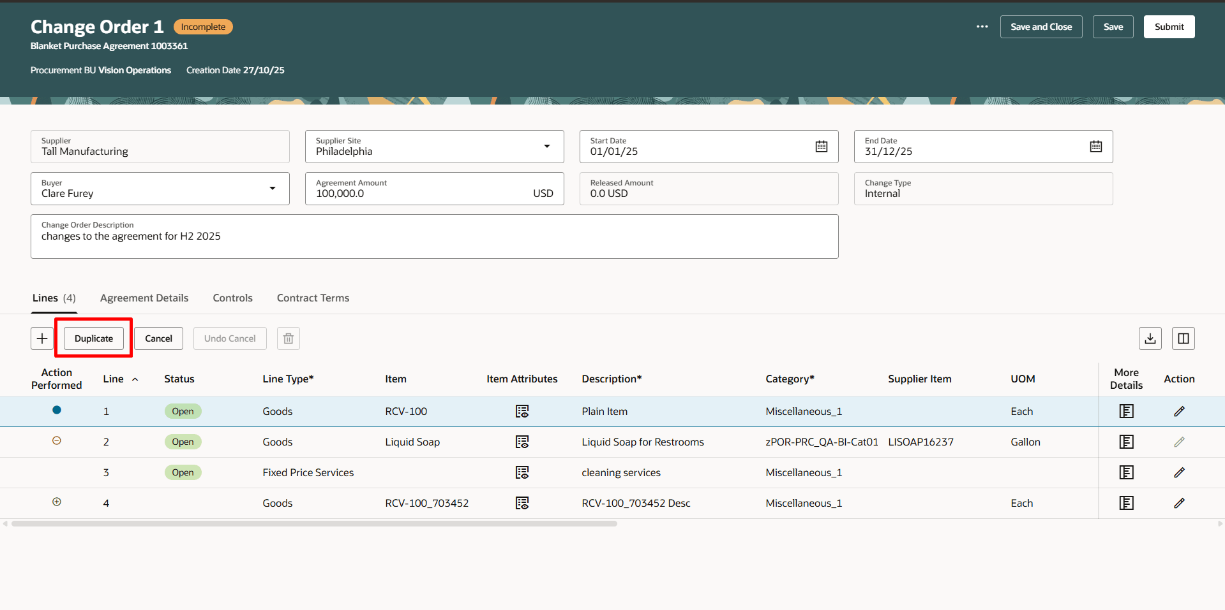The height and width of the screenshot is (610, 1225).
Task: Open the Start Date calendar picker
Action: (x=821, y=146)
